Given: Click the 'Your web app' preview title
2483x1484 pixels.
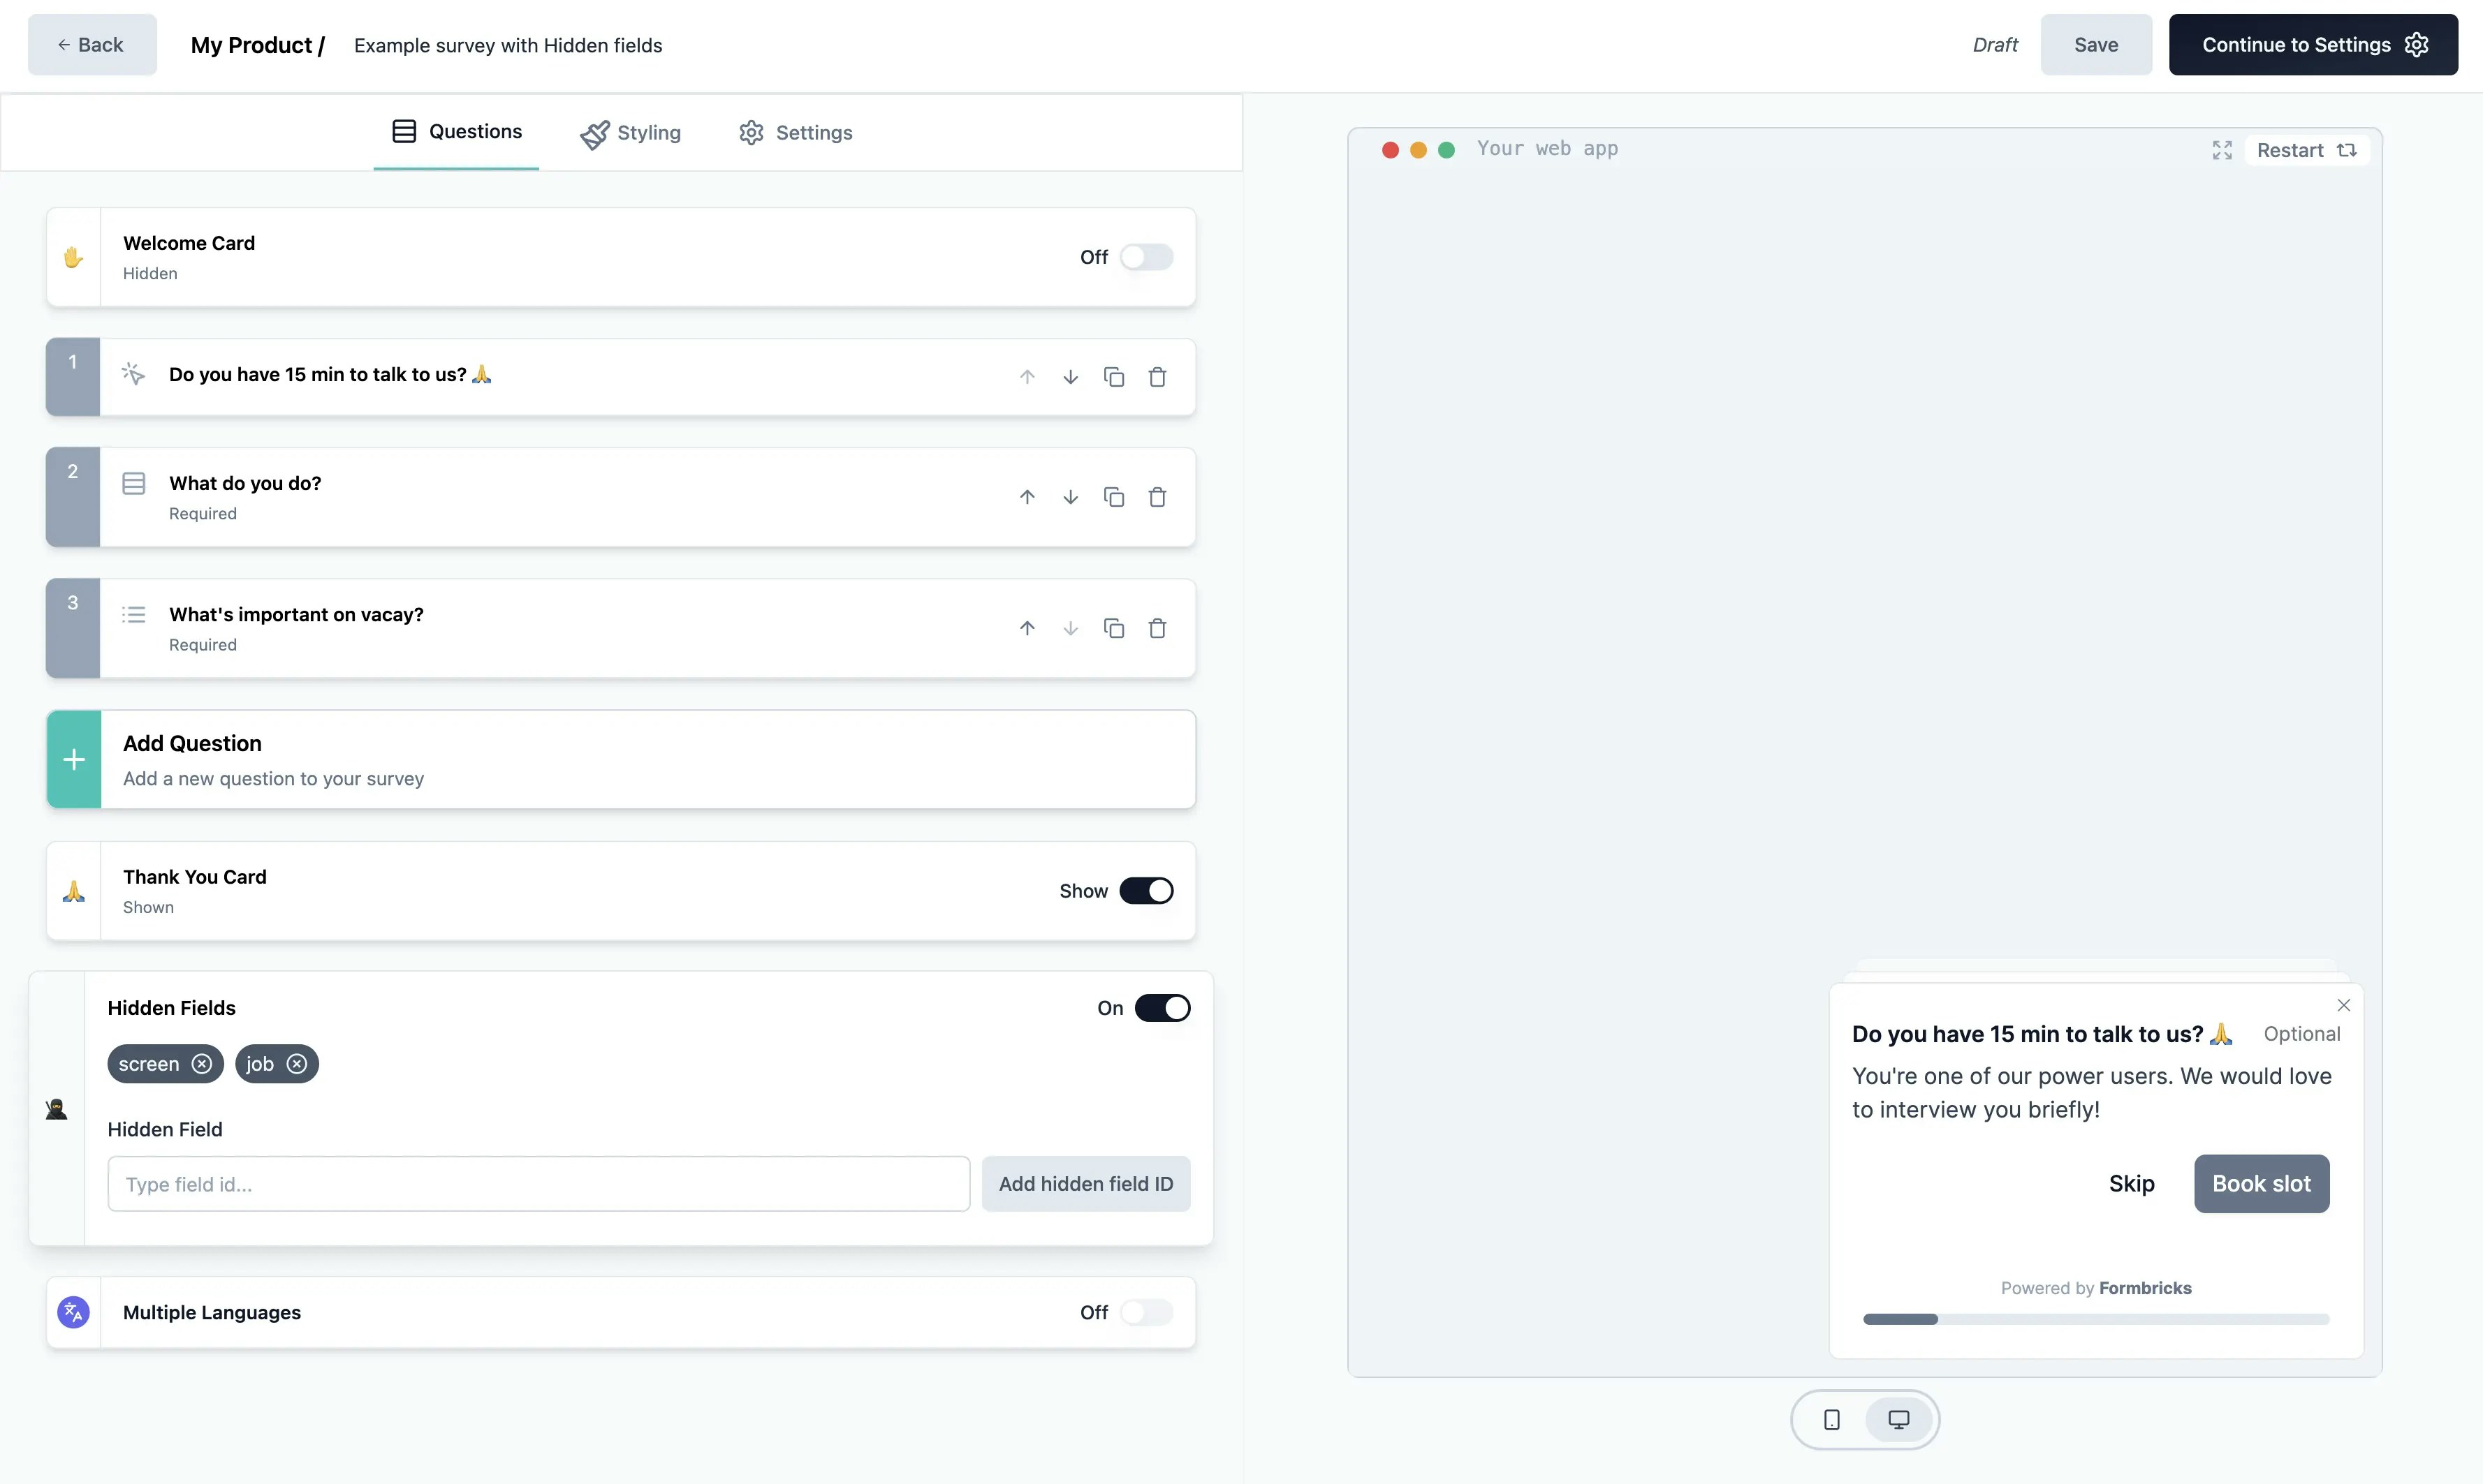Looking at the screenshot, I should (x=1548, y=149).
